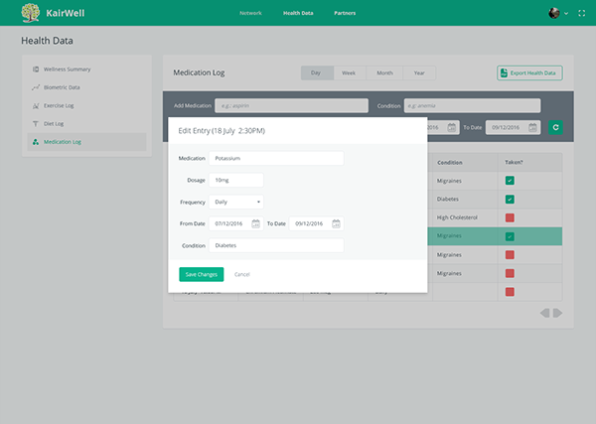Switch to the Month view tab
596x424 pixels.
coord(384,72)
